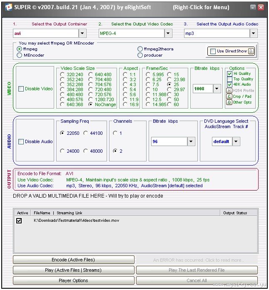Select 22050 sampling frequency
The width and height of the screenshot is (269, 290).
[x=62, y=133]
